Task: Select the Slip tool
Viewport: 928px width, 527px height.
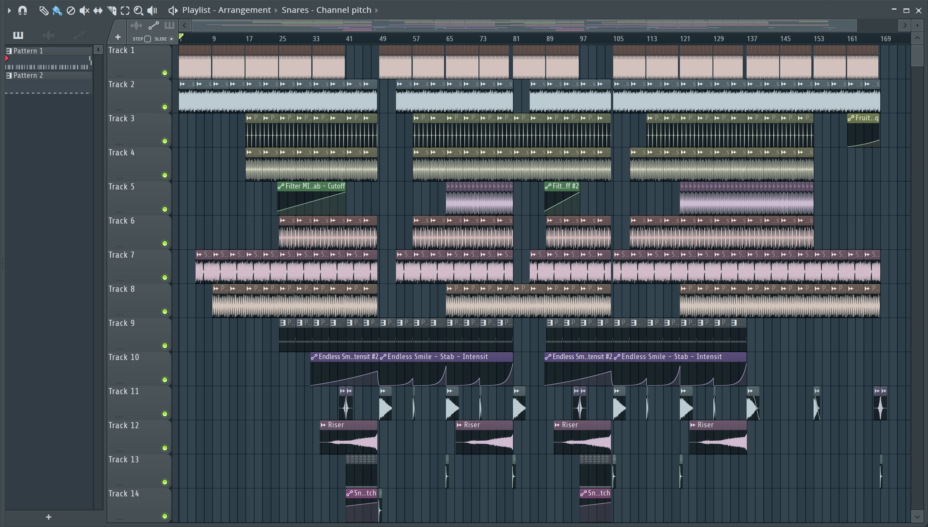Action: point(98,11)
